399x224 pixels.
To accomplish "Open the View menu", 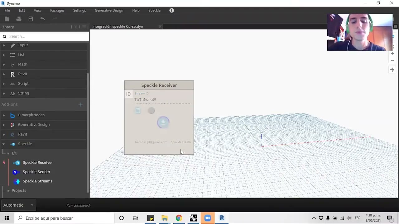I will click(37, 10).
